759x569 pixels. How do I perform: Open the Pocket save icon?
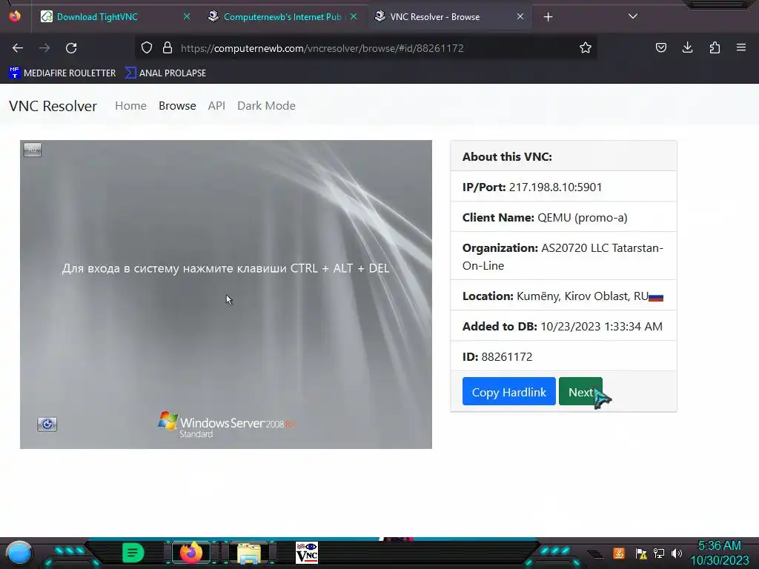point(660,47)
